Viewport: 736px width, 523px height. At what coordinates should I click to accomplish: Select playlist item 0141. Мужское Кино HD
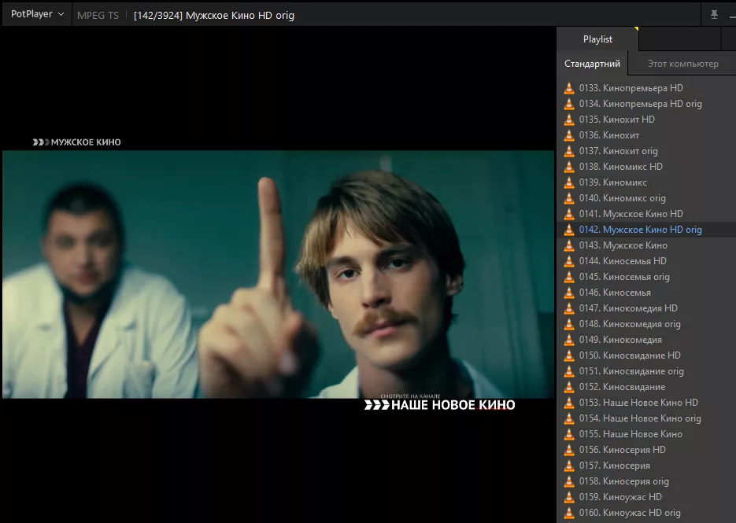tap(646, 214)
